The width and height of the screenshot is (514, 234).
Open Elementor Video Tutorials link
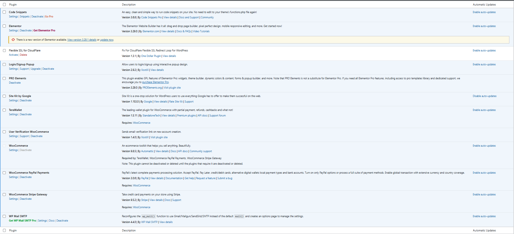pos(201,31)
